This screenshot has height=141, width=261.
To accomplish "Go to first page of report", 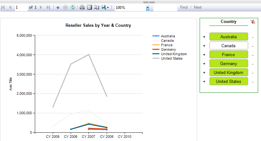I will 3,7.
